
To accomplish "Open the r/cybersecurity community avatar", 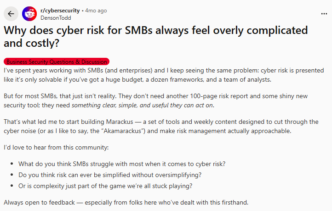I will tap(30, 14).
